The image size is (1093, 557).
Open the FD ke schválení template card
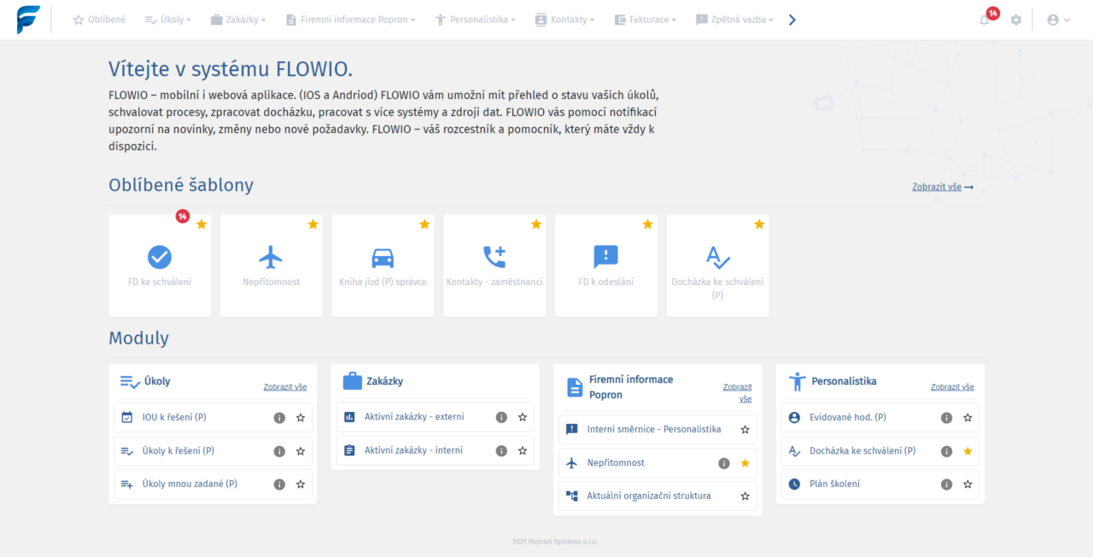pyautogui.click(x=160, y=265)
